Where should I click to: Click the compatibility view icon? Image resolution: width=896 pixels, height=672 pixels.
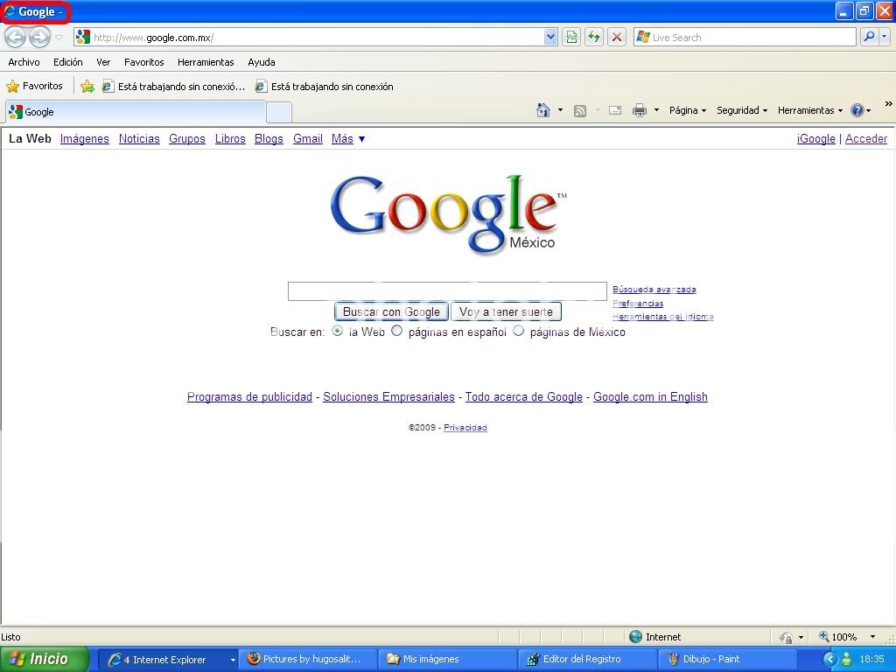(x=571, y=37)
